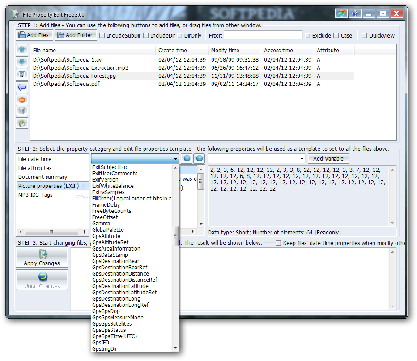417x361 pixels.
Task: Choose GpsImgDir at bottom of list
Action: pyautogui.click(x=105, y=349)
